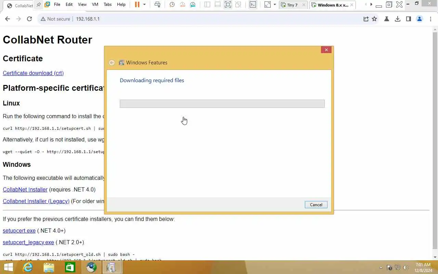Cancel the Windows Features download
This screenshot has height=274, width=438.
(316, 205)
